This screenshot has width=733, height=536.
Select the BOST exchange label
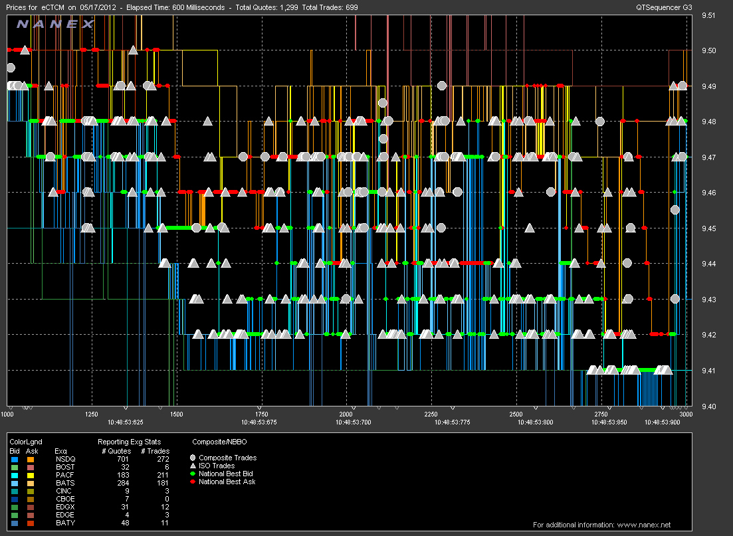(x=65, y=468)
